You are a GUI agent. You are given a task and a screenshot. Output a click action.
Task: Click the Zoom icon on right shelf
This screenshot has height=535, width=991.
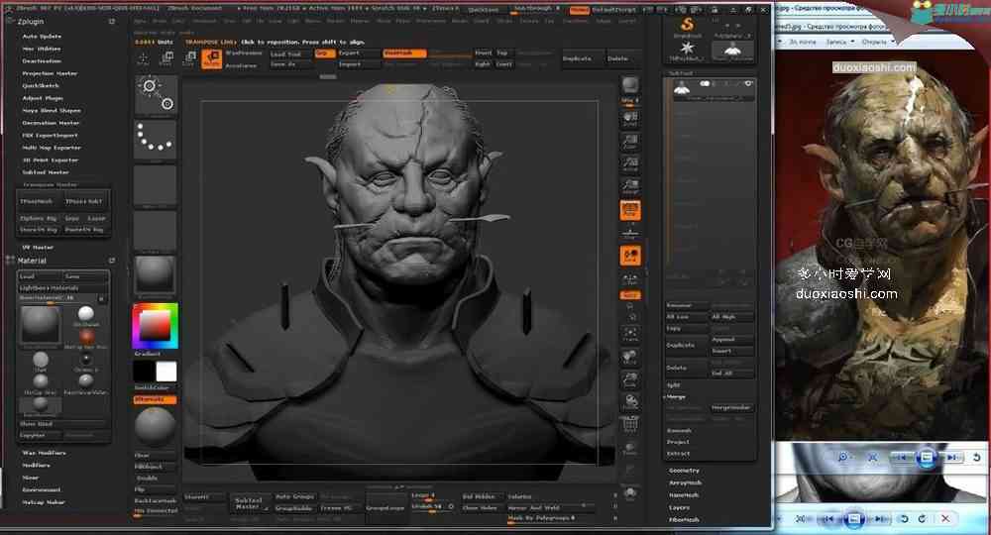coord(630,142)
